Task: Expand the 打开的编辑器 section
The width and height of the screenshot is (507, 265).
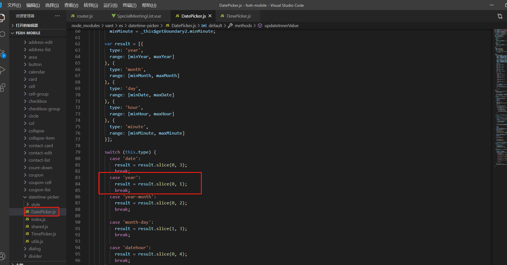Action: 38,25
